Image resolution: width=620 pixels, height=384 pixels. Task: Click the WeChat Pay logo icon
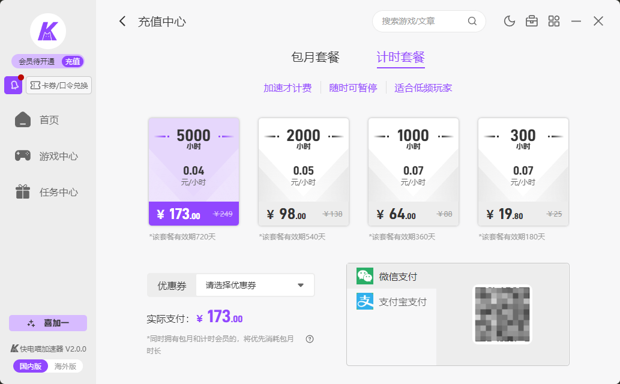click(x=365, y=276)
